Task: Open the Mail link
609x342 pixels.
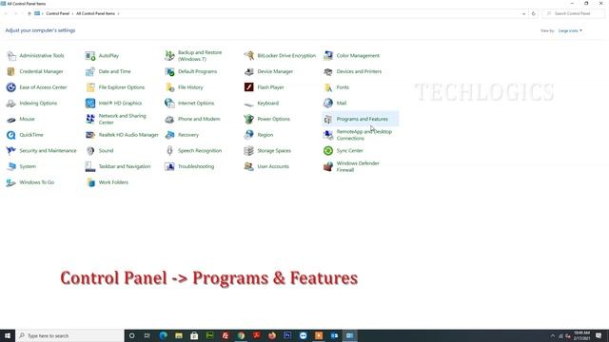Action: [341, 104]
